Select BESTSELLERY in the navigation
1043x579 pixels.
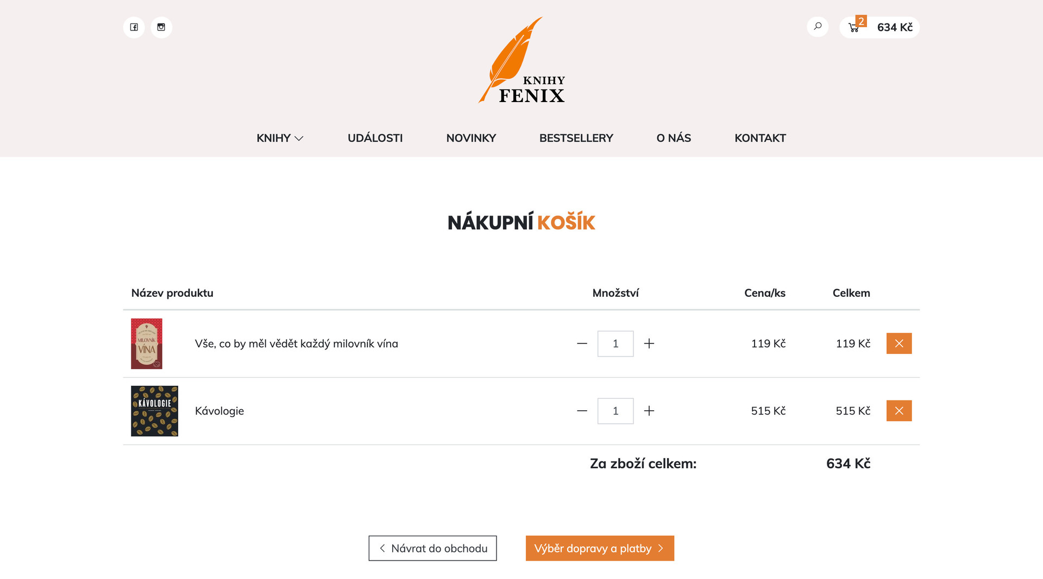(576, 138)
